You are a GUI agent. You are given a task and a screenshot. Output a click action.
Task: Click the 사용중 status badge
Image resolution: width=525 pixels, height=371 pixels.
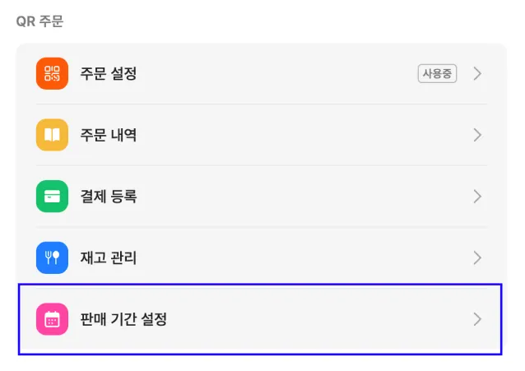tap(437, 73)
